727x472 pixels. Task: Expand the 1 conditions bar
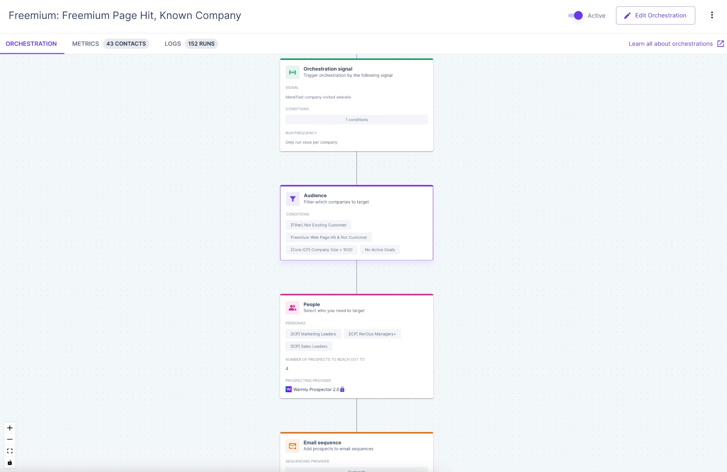356,120
